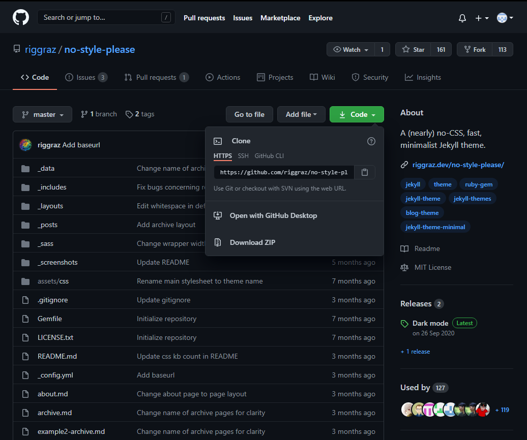
Task: Click the Download ZIP archive icon
Action: coord(218,242)
